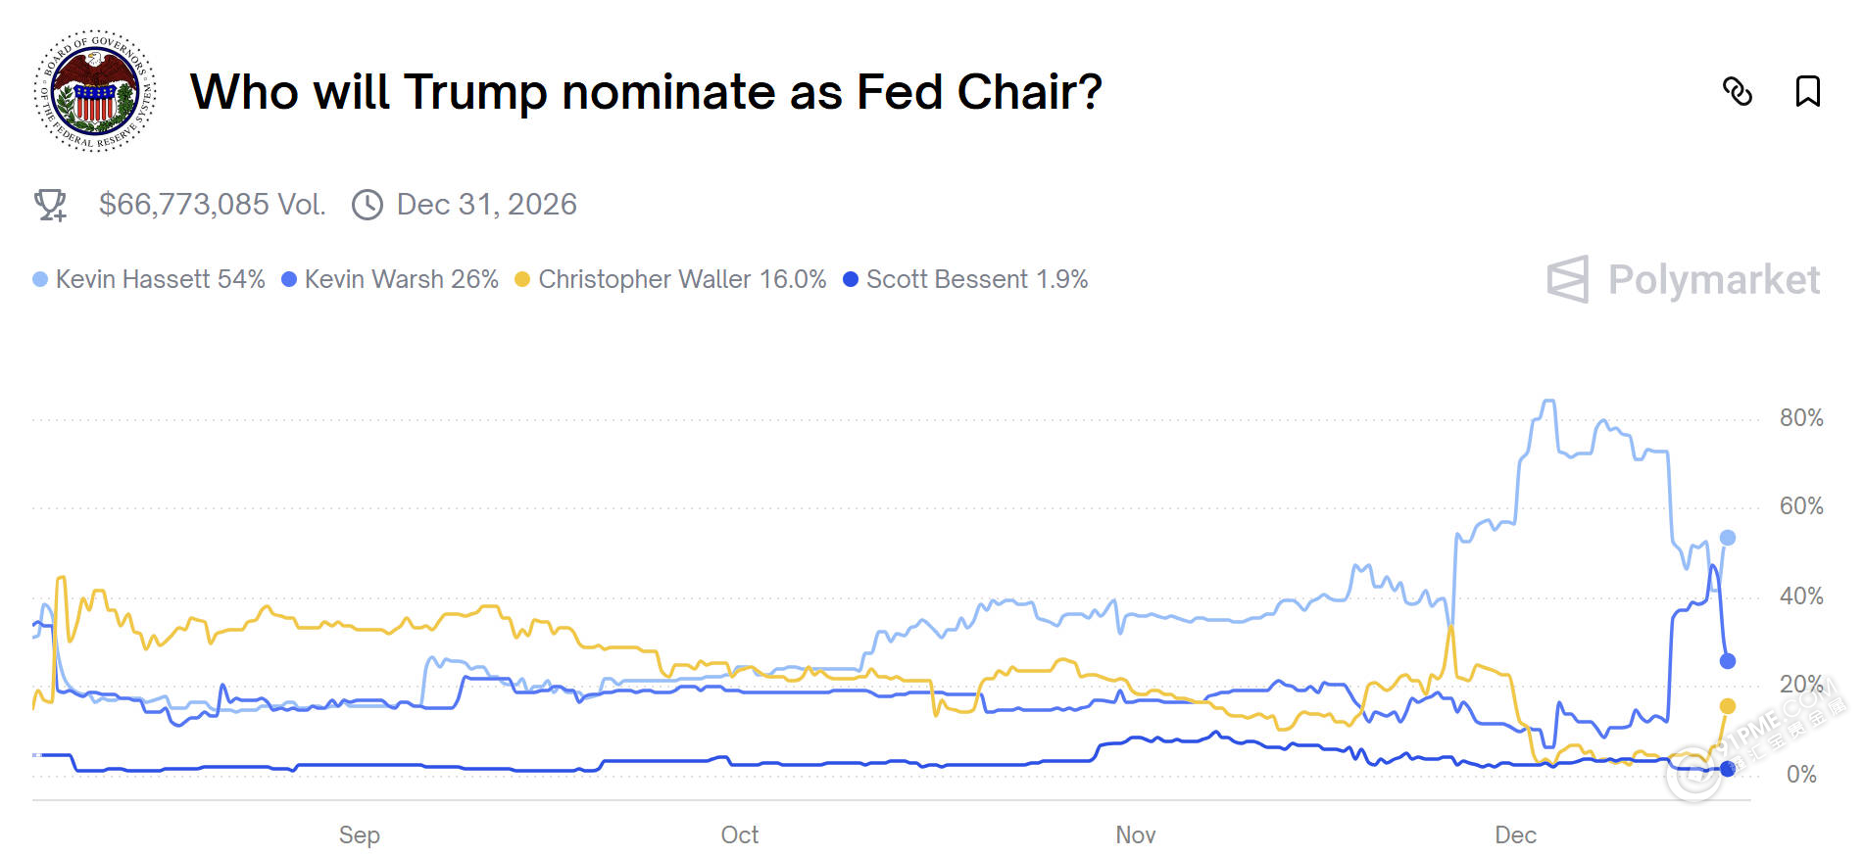1864x857 pixels.
Task: Select the Kevin Warsh 26% legend label
Action: pos(401,280)
